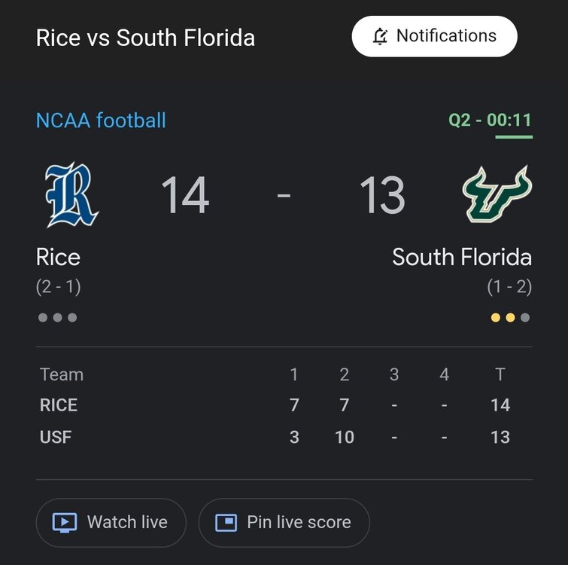Screen dimensions: 568x565
Task: Click South Florida's score of 13
Action: coord(382,196)
